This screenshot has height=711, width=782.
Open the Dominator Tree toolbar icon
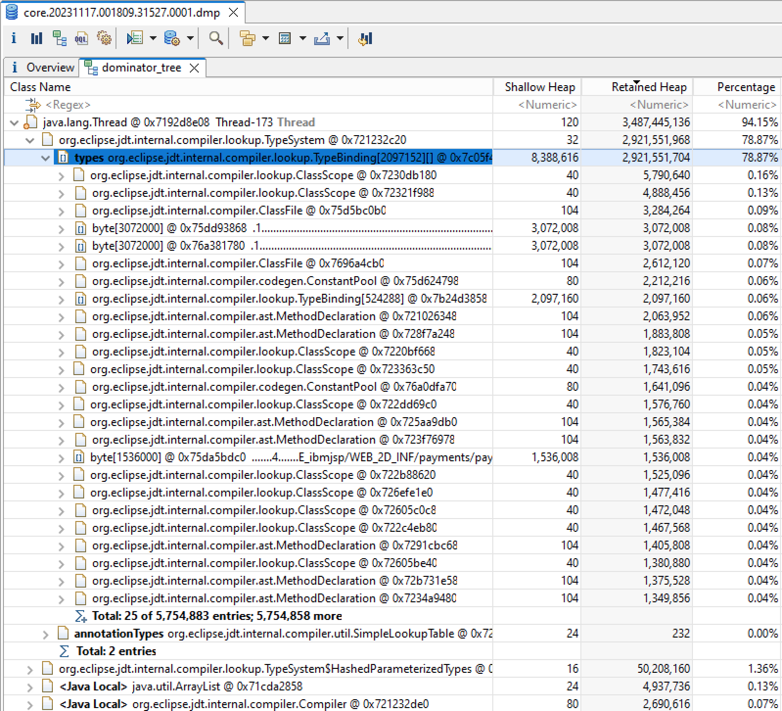60,38
